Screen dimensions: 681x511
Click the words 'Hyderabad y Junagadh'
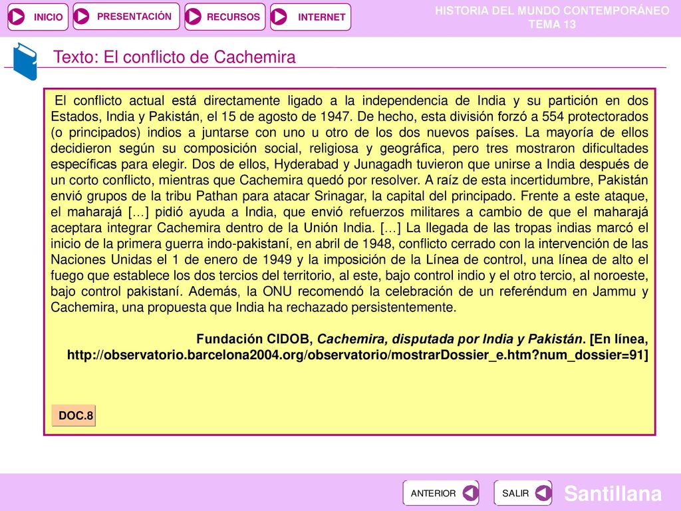tap(343, 164)
